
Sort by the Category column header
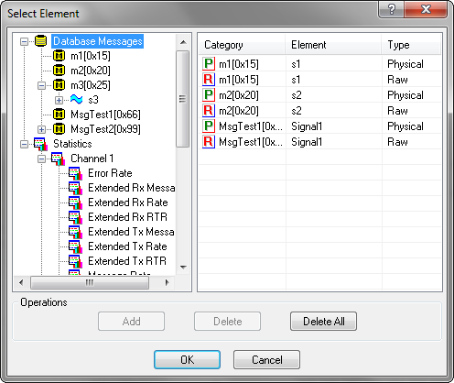(x=242, y=45)
